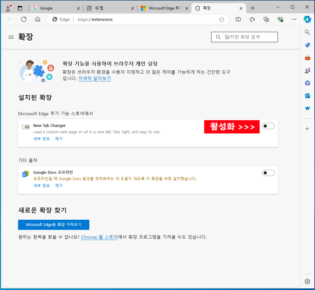
Task: Open the games chess sidebar icon
Action: click(307, 71)
